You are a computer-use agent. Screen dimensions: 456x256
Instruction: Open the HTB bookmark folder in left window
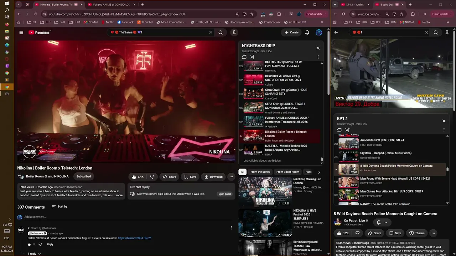tap(45, 22)
